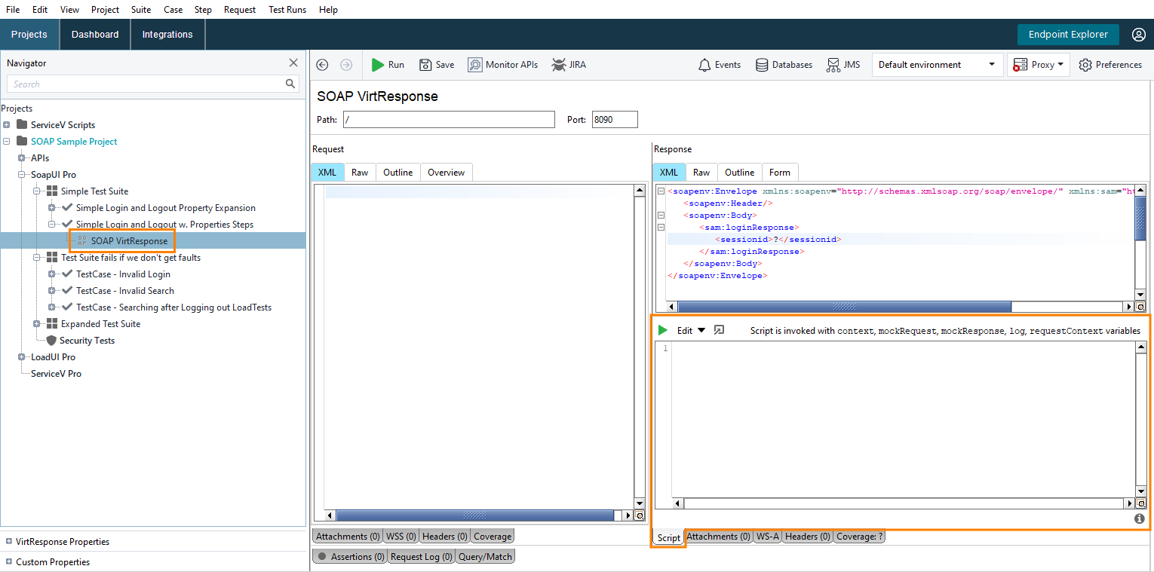
Task: Click the search magnifier in Navigator
Action: pos(290,84)
